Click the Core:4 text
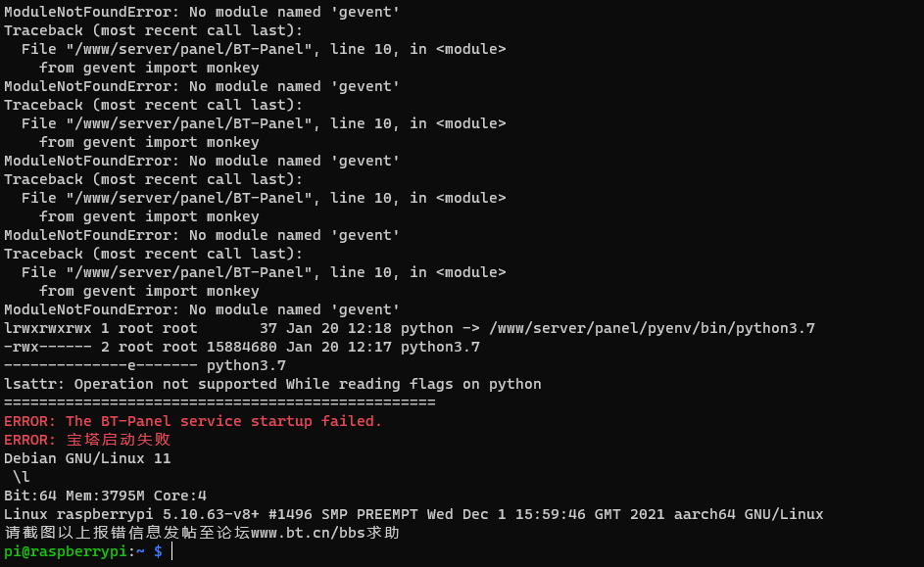The width and height of the screenshot is (924, 567). [x=179, y=496]
